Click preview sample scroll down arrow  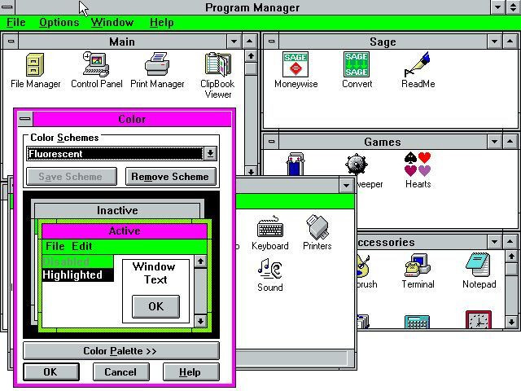click(x=200, y=321)
